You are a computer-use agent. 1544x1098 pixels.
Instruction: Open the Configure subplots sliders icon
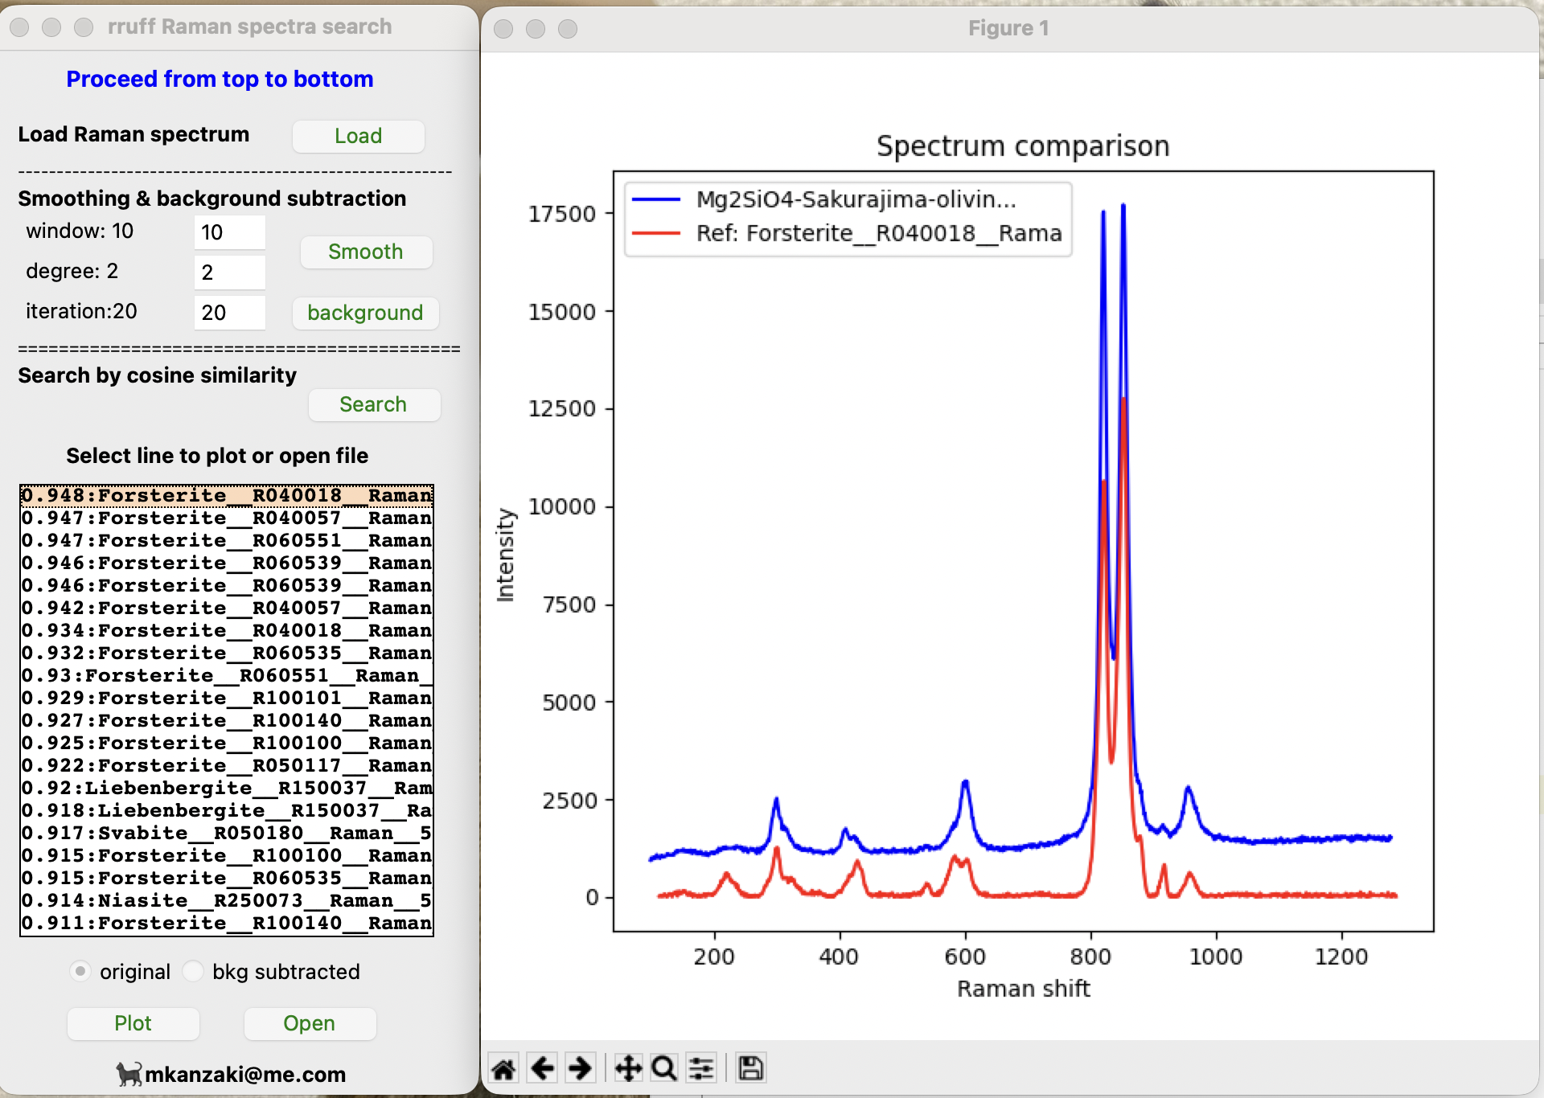click(x=701, y=1069)
